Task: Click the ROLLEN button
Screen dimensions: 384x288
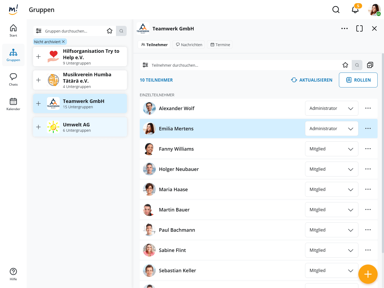Action: tap(358, 80)
